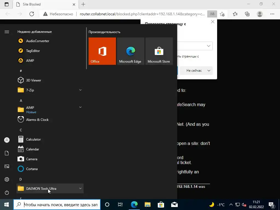
Task: Open Pictures from Start sidebar
Action: (7, 166)
